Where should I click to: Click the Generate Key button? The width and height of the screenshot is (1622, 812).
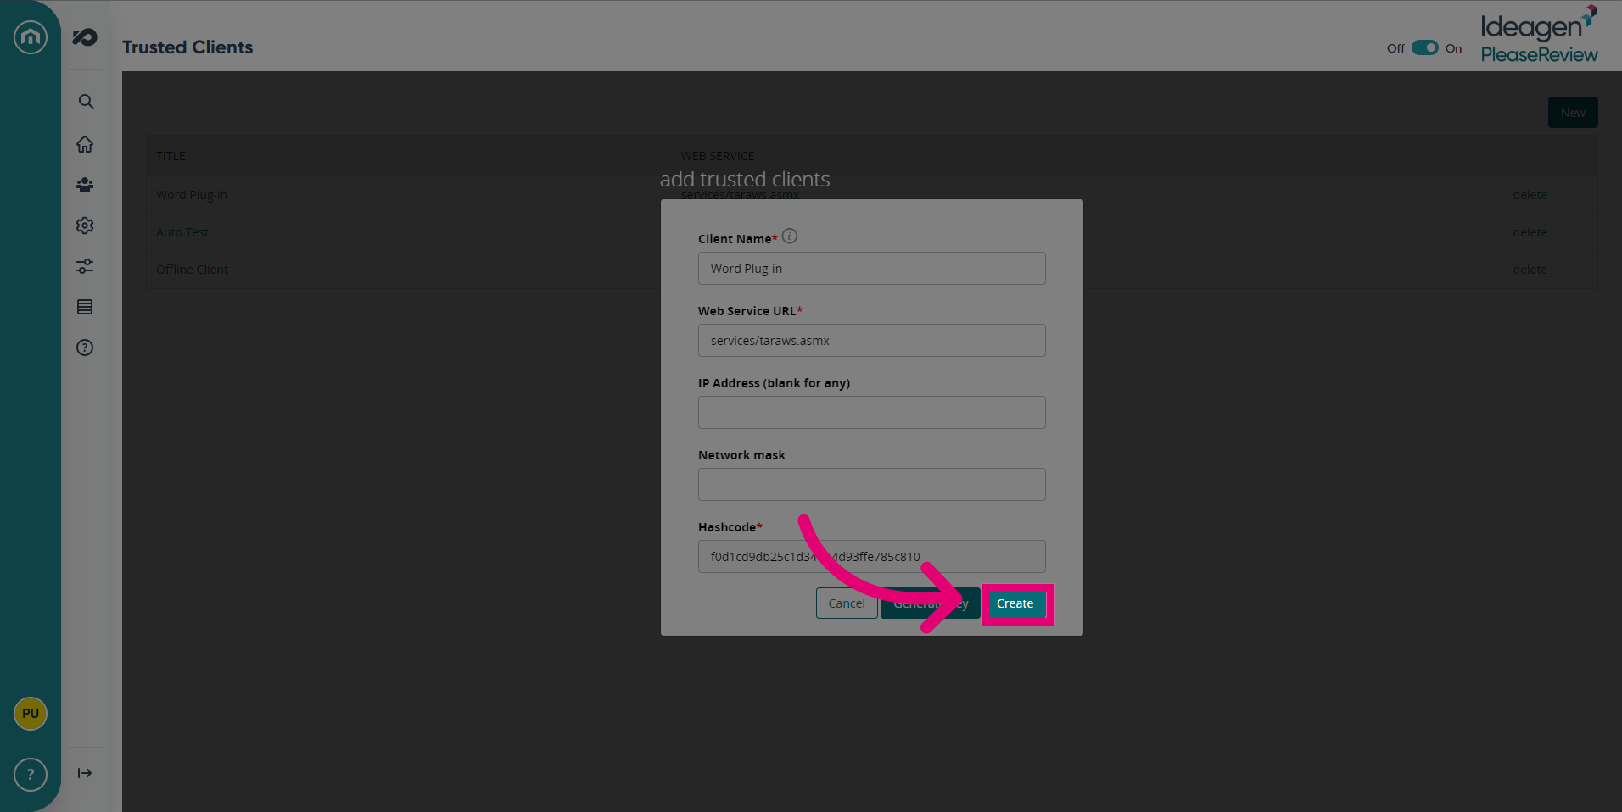coord(931,603)
